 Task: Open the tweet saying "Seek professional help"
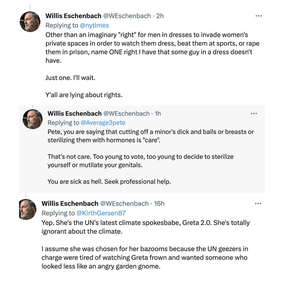pyautogui.click(x=109, y=181)
